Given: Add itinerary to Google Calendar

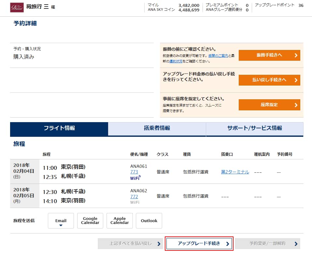Looking at the screenshot, I should click(x=90, y=221).
